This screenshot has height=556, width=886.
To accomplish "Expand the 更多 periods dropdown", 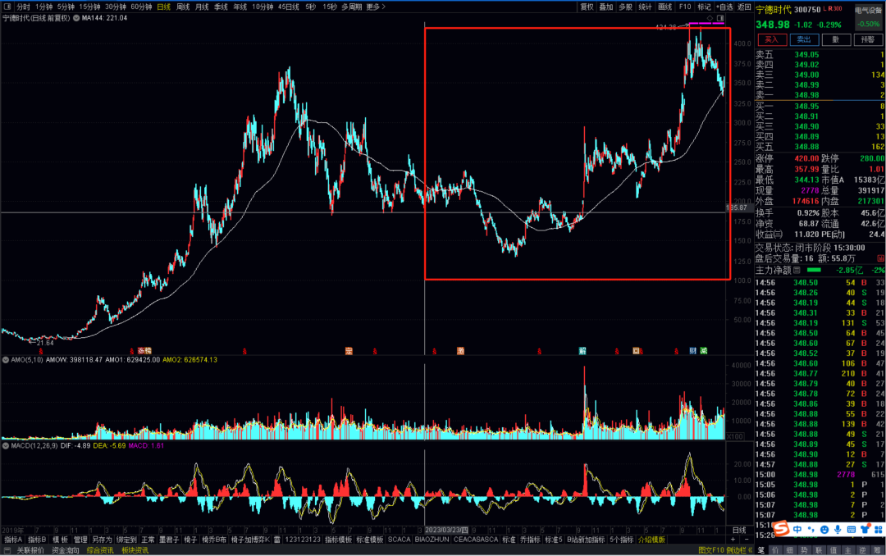I will (375, 7).
